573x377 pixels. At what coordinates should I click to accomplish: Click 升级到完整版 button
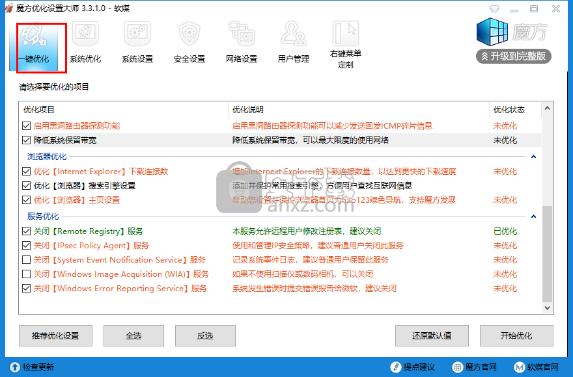pyautogui.click(x=514, y=56)
